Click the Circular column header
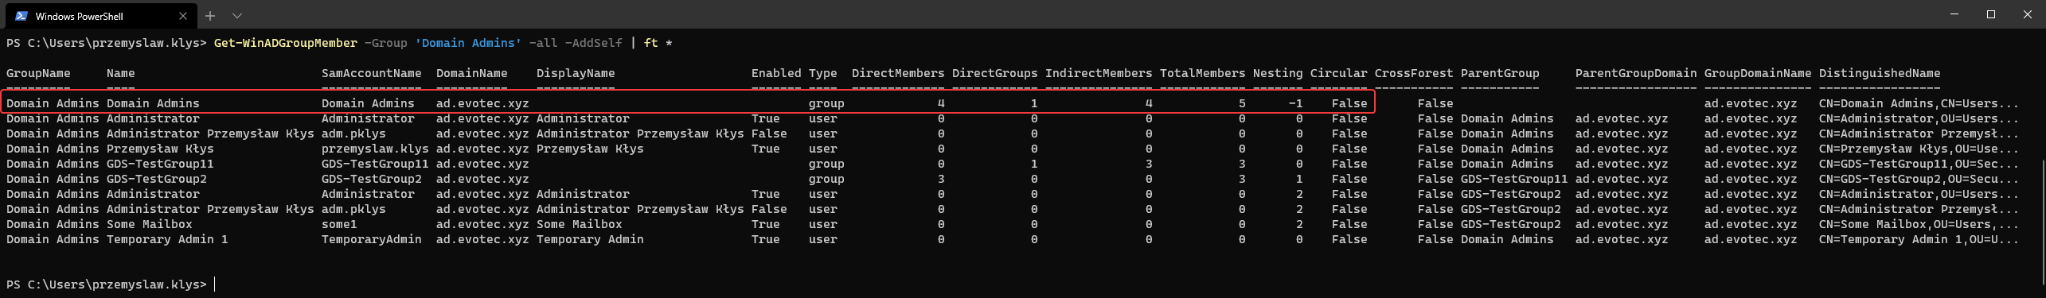Image resolution: width=2046 pixels, height=298 pixels. (x=1339, y=73)
